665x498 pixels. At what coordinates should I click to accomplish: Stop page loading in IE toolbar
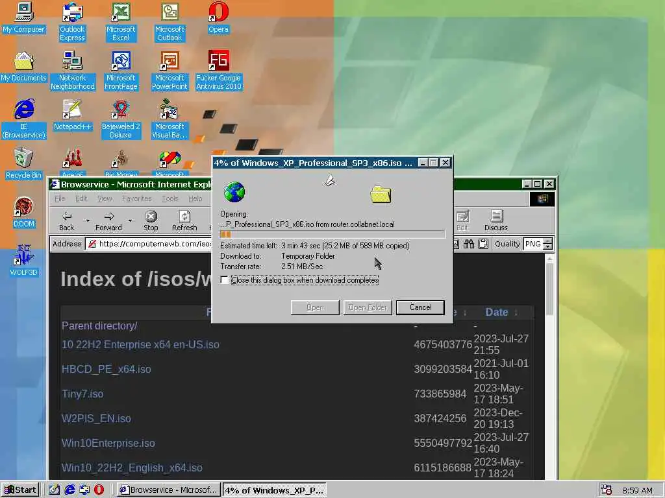(151, 222)
